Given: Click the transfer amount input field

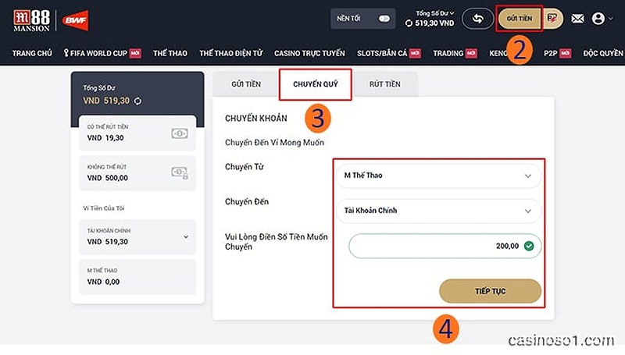Looking at the screenshot, I should [437, 247].
